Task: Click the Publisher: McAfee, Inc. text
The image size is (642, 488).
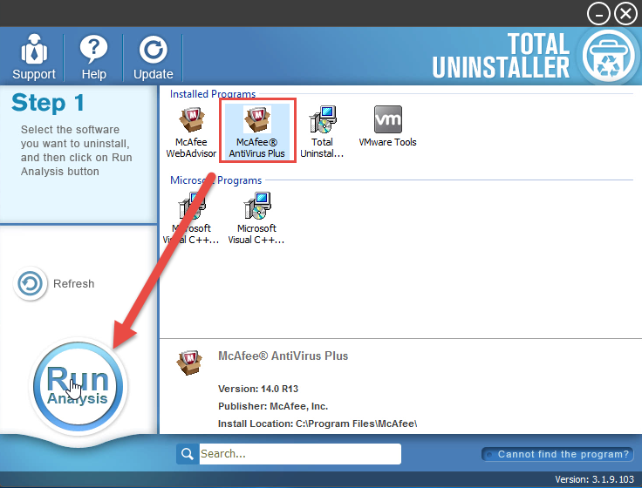Action: (273, 406)
